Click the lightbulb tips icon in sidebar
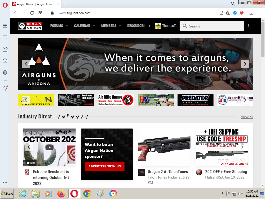The width and height of the screenshot is (265, 199). coord(5,88)
